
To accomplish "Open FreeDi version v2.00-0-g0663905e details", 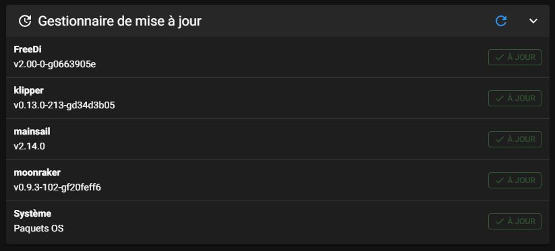I will pyautogui.click(x=55, y=65).
